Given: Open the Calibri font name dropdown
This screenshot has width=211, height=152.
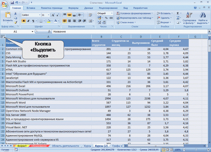Looking at the screenshot, I should 39,15.
